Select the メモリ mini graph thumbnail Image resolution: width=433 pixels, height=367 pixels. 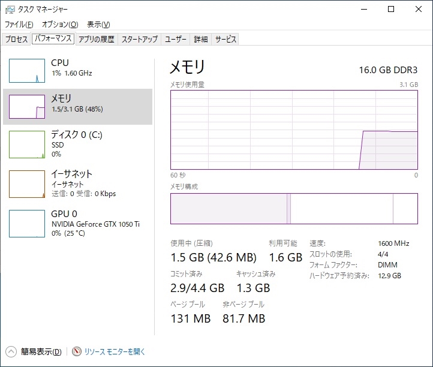point(27,106)
